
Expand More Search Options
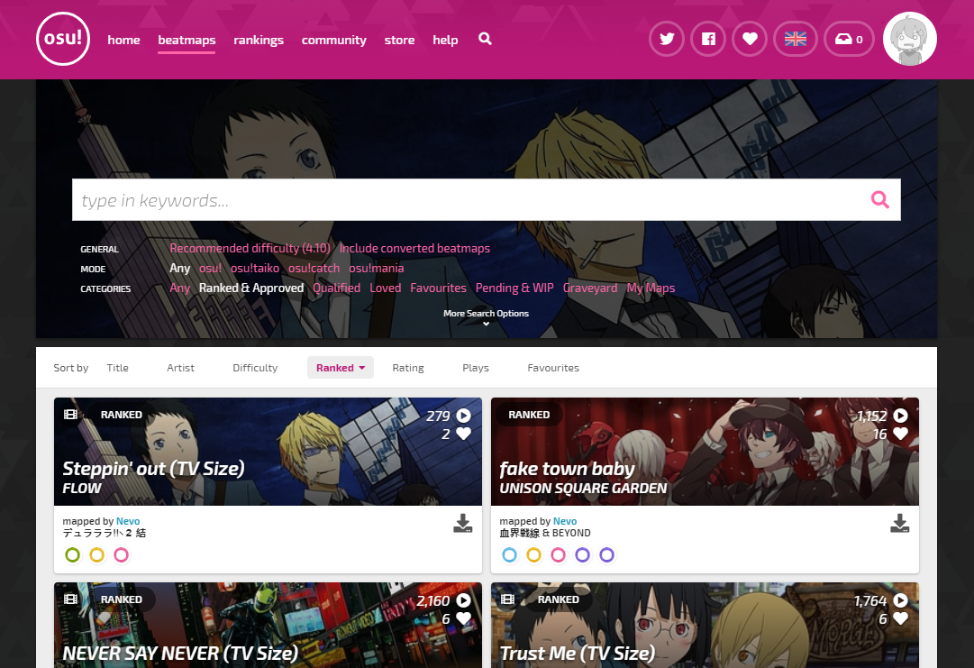[486, 317]
